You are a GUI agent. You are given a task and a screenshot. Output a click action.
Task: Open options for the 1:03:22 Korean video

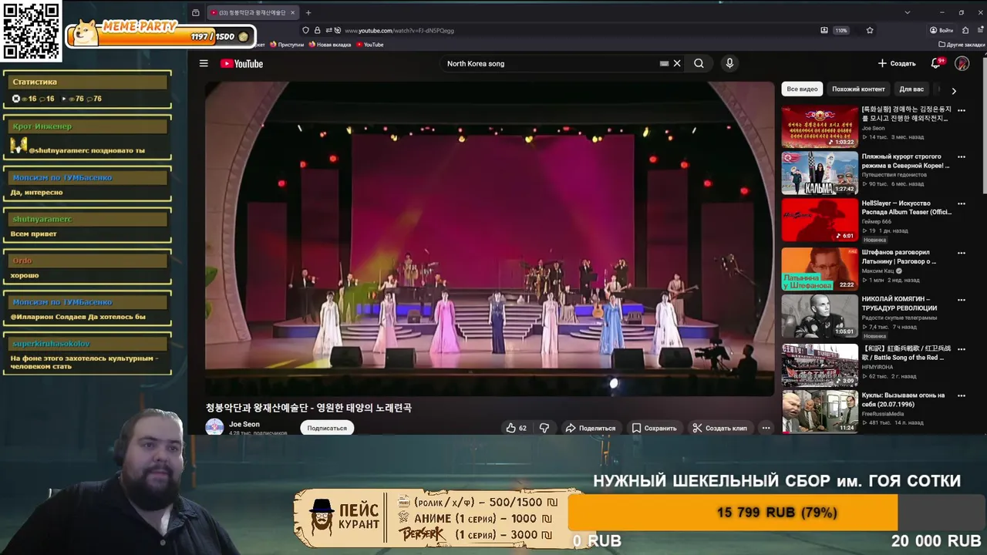[962, 110]
